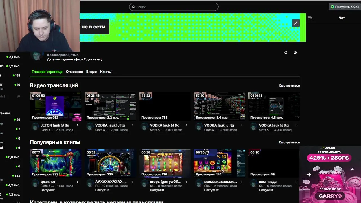Click the search field labeled Поиск
Image resolution: width=361 pixels, height=203 pixels.
(x=174, y=7)
